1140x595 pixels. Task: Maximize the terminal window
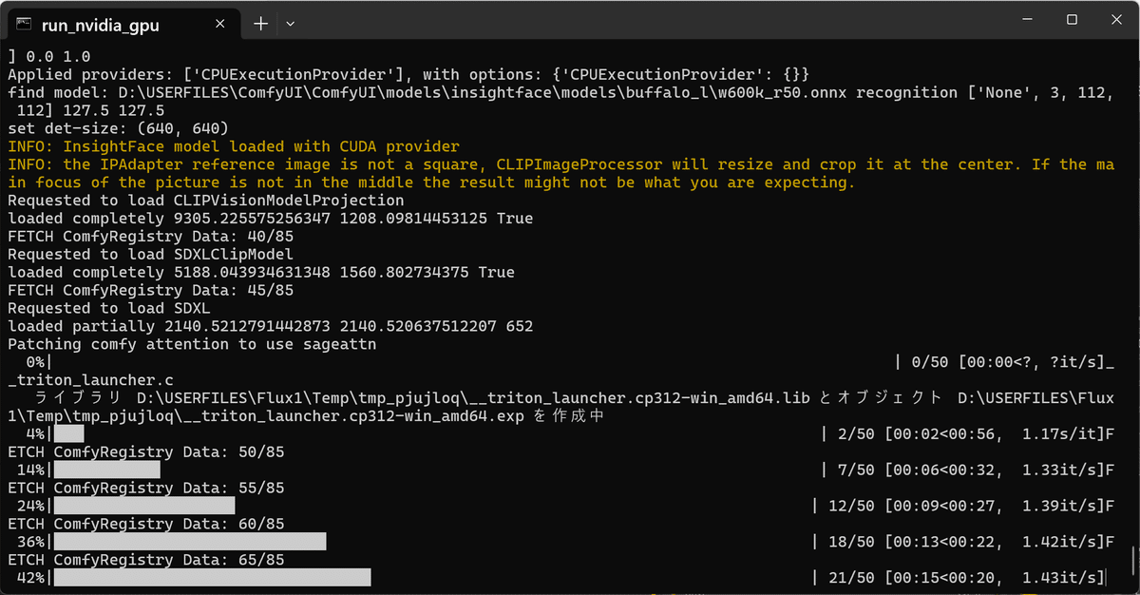pos(1073,19)
